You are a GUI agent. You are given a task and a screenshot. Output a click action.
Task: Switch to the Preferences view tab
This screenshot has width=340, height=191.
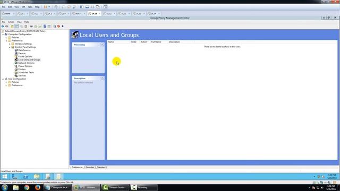(77, 167)
